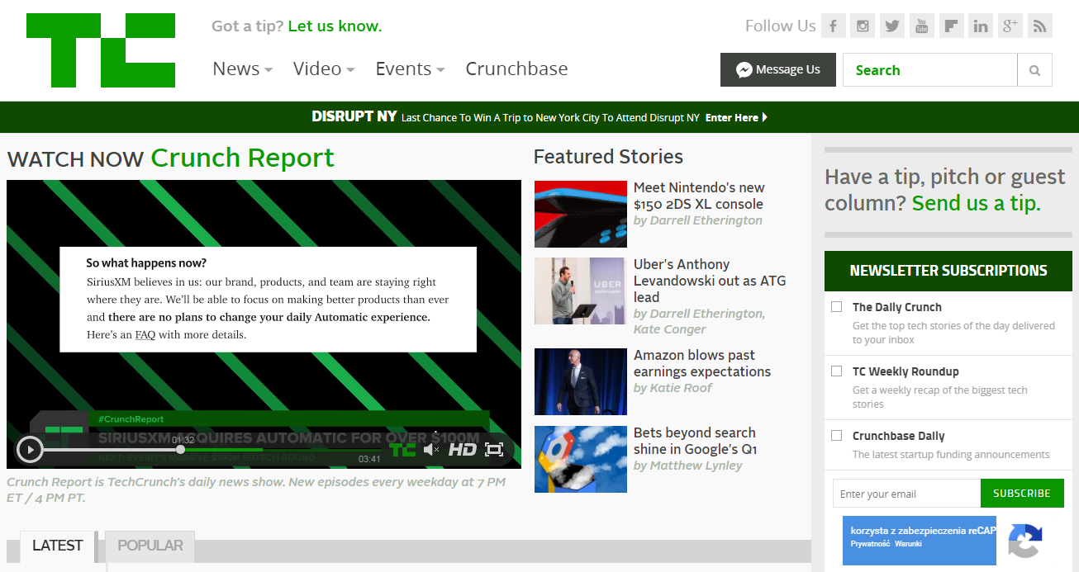Click Enter Here in Disrupt NY banner
Viewport: 1079px width, 572px height.
[736, 117]
